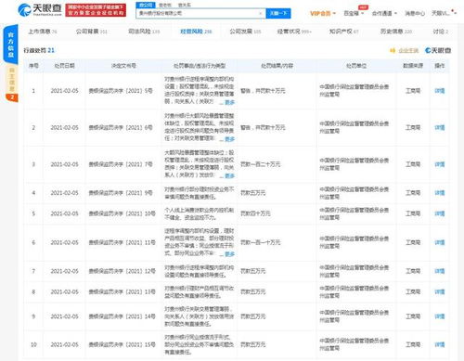Open 详情 for row 7
The width and height of the screenshot is (464, 361).
pos(439,271)
